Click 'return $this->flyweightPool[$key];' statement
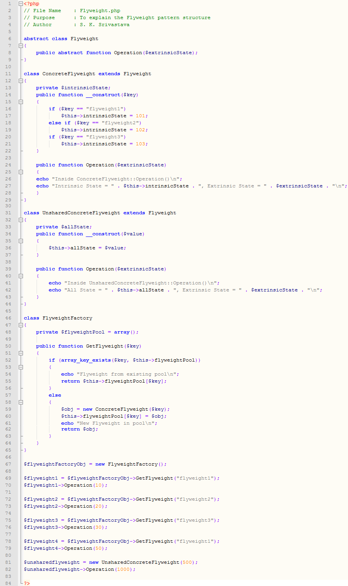Viewport: 348px width, 586px height. pos(114,381)
